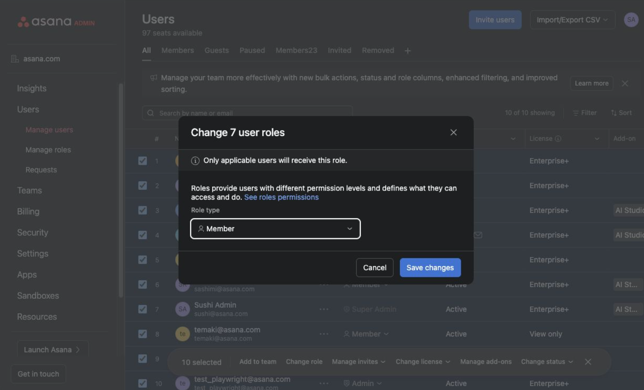Click the License info icon in column header

pyautogui.click(x=558, y=139)
